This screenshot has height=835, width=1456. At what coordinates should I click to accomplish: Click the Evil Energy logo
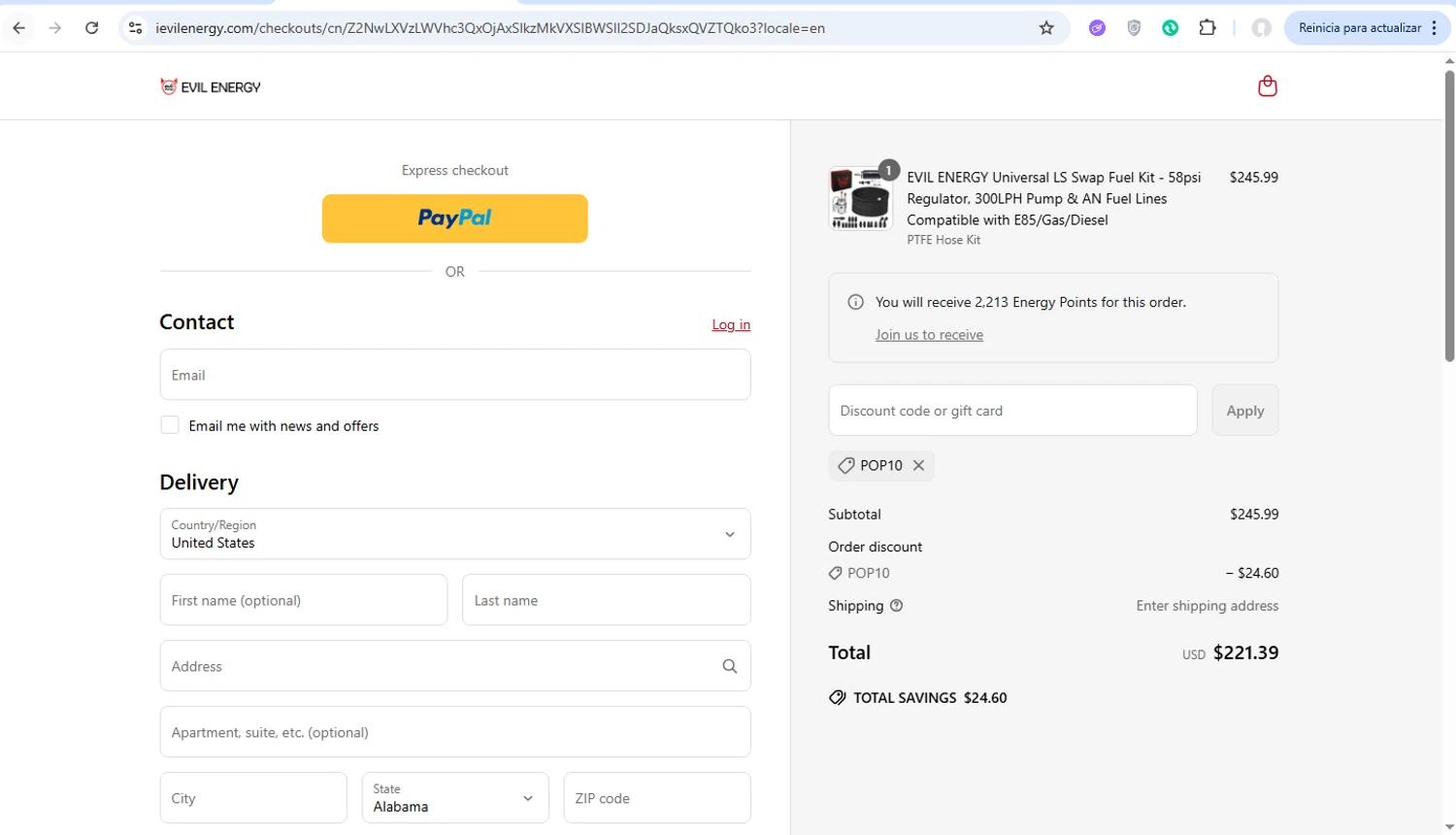pyautogui.click(x=211, y=86)
